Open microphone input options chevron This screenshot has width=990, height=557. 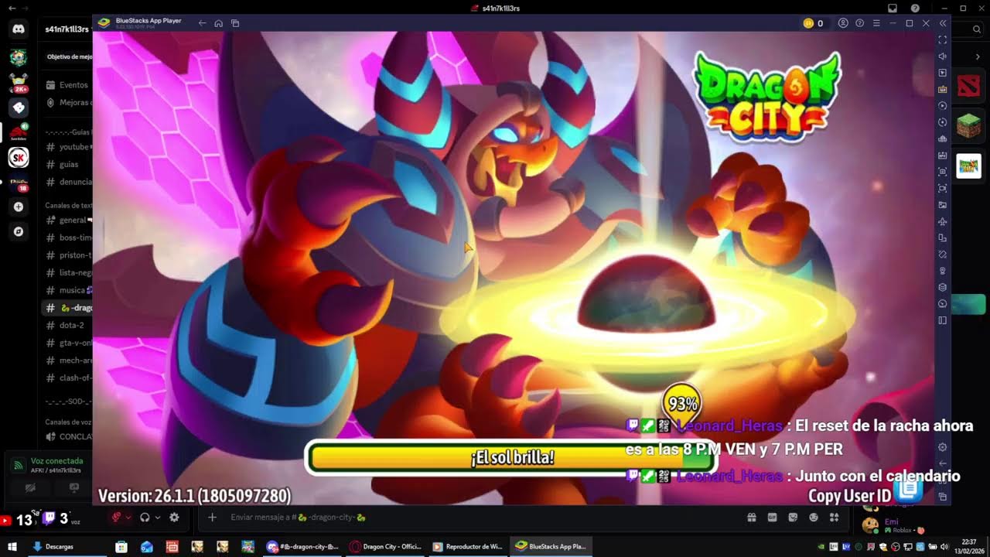point(128,518)
